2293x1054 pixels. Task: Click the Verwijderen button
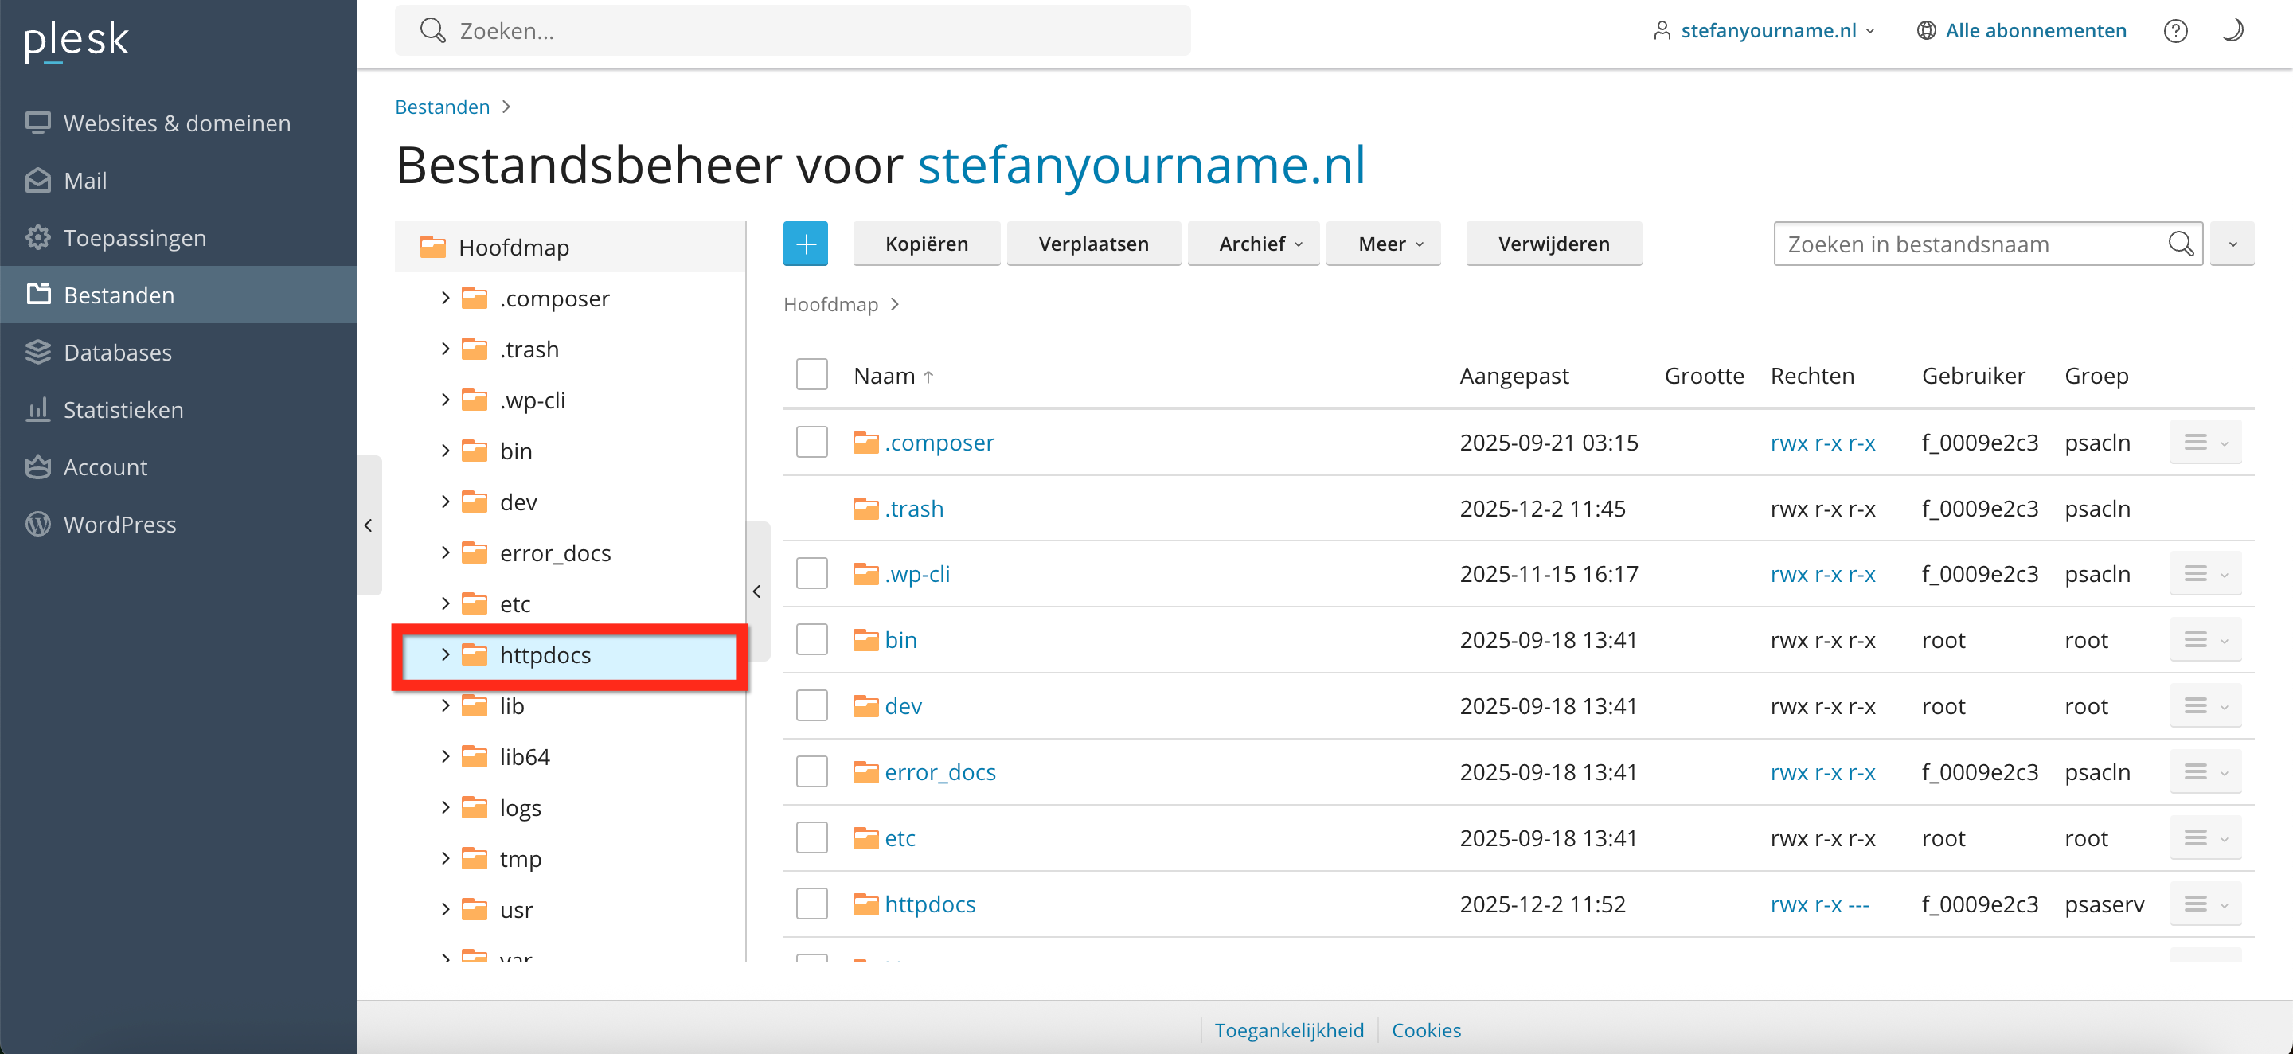(1553, 244)
